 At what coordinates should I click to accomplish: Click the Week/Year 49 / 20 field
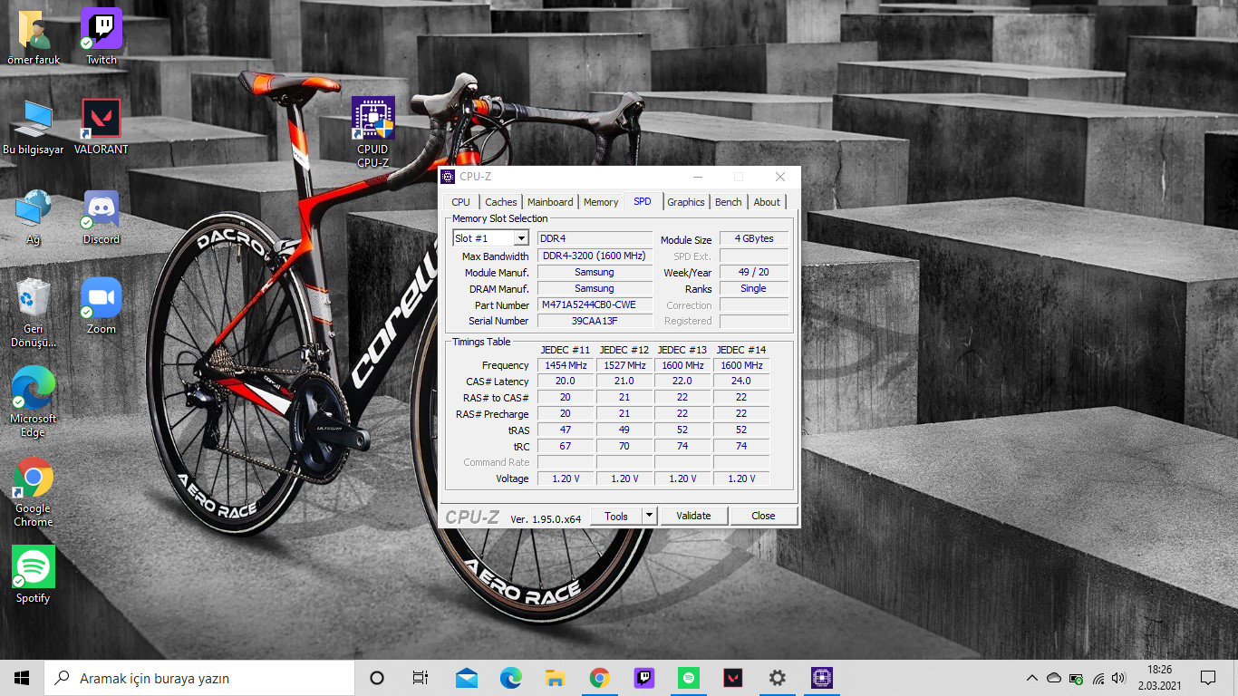pos(754,272)
